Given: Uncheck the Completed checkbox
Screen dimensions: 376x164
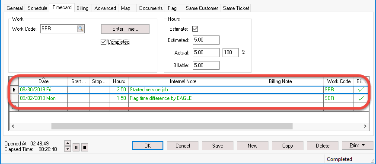Looking at the screenshot, I should (x=104, y=42).
